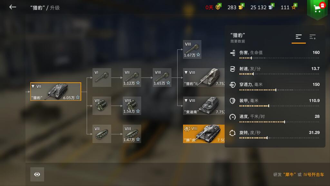
Task: Expand the tier VIII 斐迪南 vehicle arrow
Action: 186,101
